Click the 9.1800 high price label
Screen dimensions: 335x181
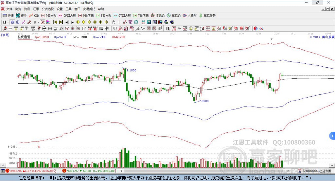coord(132,70)
